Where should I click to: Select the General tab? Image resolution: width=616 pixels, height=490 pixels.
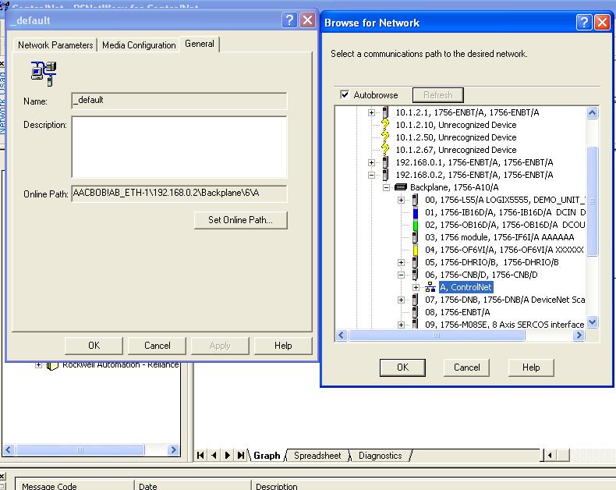click(200, 44)
